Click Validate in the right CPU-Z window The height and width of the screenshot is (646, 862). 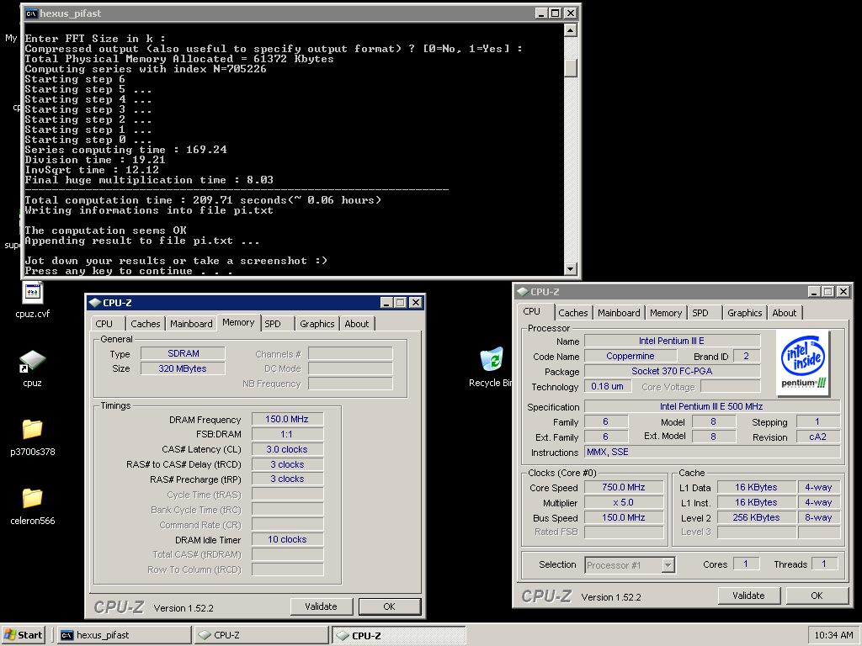click(x=748, y=596)
